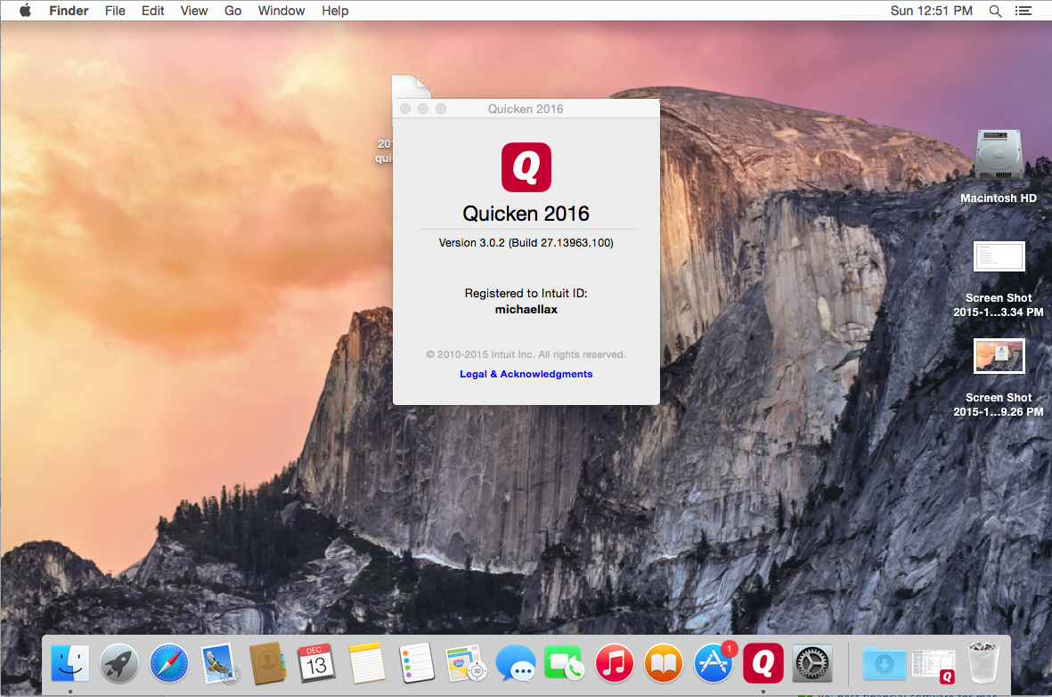Open Maps icon in Dock
Image resolution: width=1052 pixels, height=697 pixels.
coord(466,663)
